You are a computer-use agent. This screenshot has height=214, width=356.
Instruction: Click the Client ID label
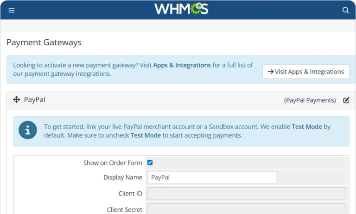click(130, 194)
